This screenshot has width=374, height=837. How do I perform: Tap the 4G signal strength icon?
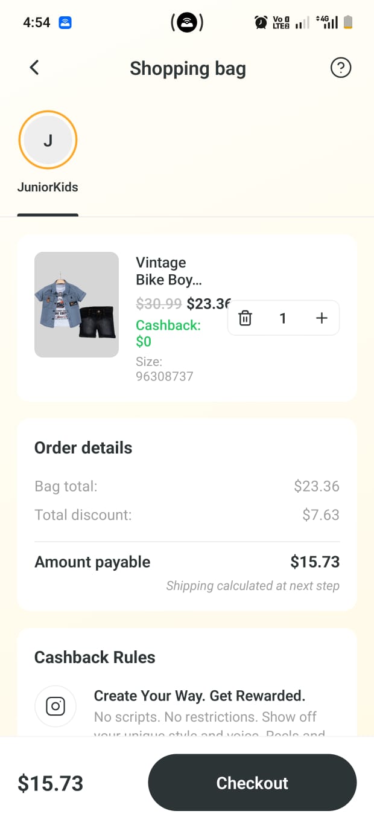point(327,23)
